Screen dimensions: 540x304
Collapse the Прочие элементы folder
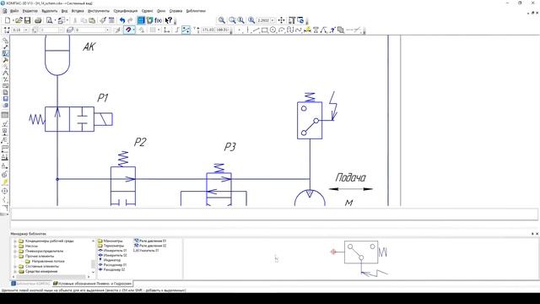click(x=15, y=256)
